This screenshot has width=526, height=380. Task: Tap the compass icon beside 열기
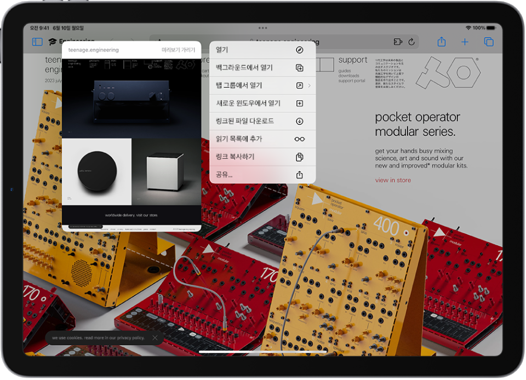300,50
